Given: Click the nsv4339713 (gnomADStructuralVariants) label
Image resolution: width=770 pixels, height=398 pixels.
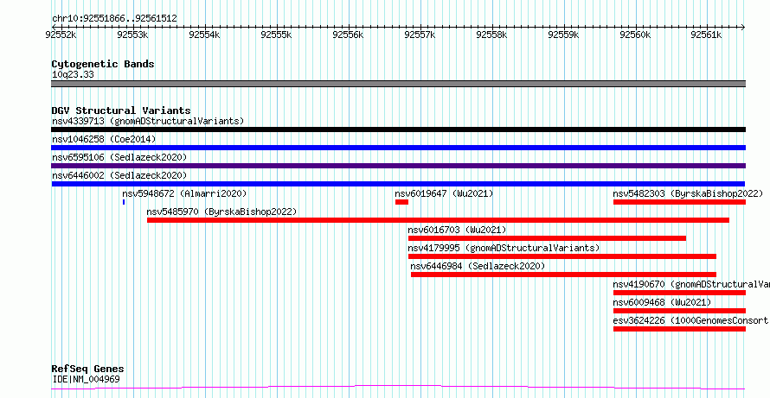Looking at the screenshot, I should pos(148,121).
